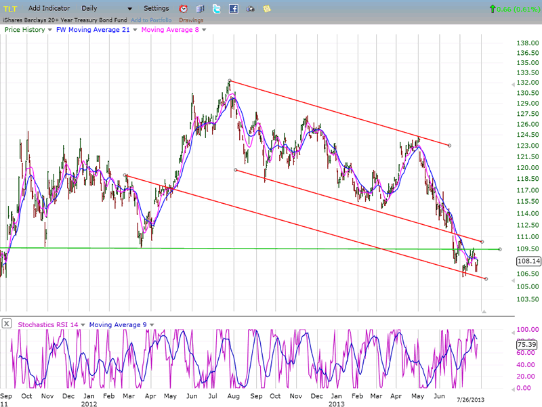Select the green horizontal line end handle
The width and height of the screenshot is (542, 407).
[500, 249]
